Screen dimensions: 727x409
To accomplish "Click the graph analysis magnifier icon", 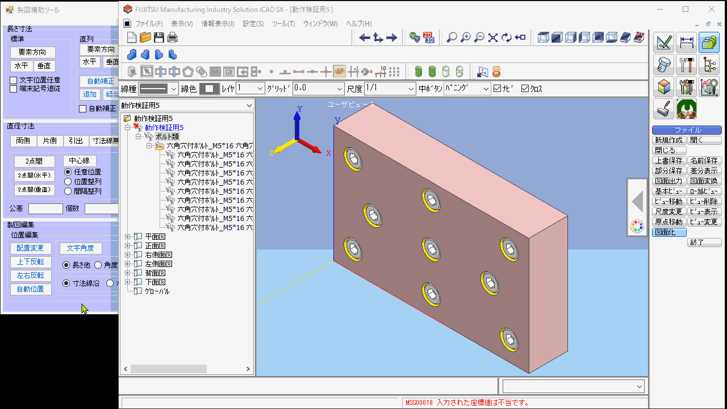I will point(709,87).
